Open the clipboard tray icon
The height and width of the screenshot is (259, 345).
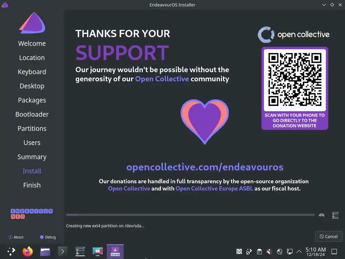(259, 251)
